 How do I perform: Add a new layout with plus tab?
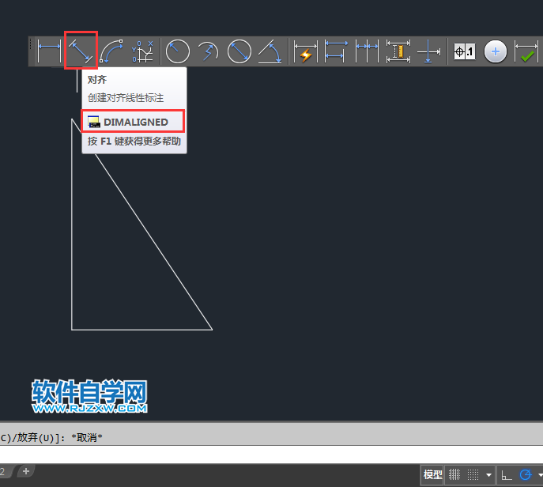tap(25, 471)
